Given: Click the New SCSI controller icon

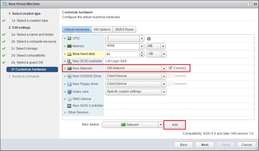Looking at the screenshot, I should [69, 61].
